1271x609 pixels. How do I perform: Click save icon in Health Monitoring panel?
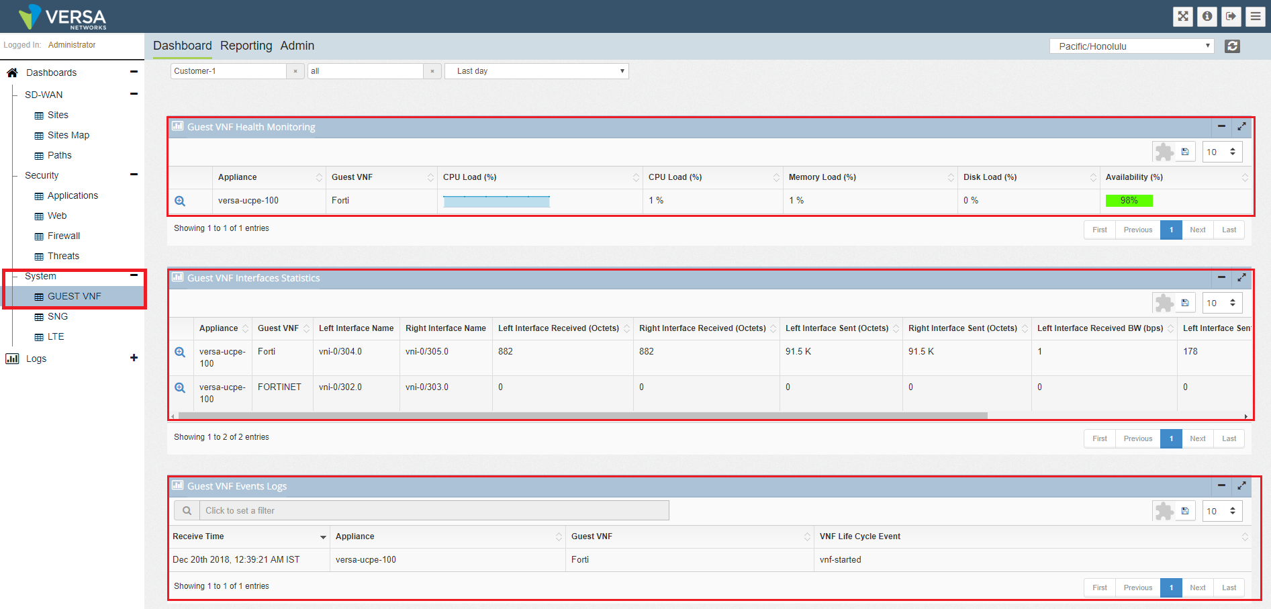(1185, 152)
